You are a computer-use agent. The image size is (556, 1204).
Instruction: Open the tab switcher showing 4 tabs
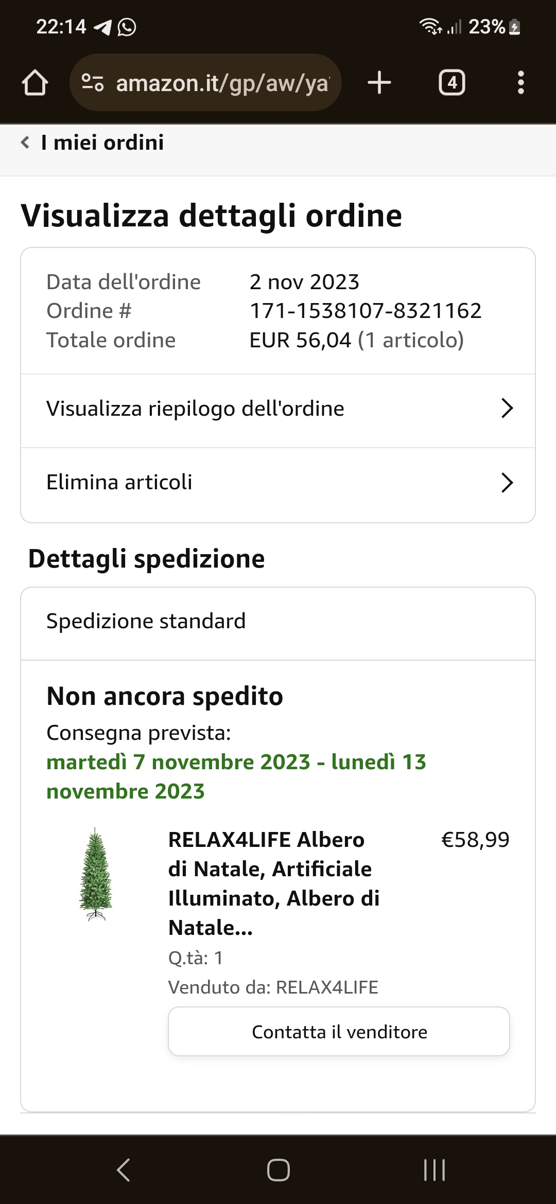tap(451, 83)
